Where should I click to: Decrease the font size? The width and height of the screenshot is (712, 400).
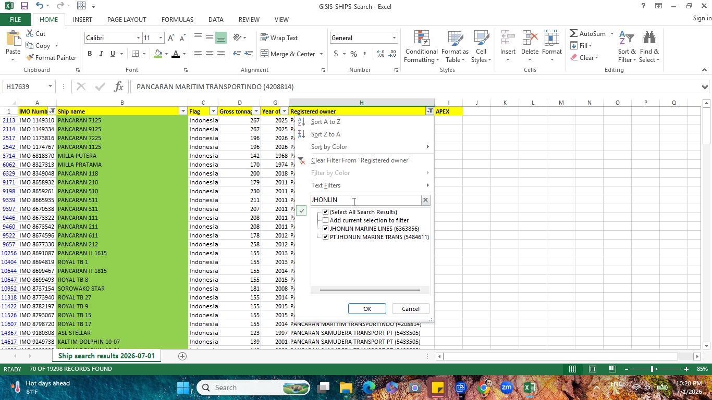182,38
